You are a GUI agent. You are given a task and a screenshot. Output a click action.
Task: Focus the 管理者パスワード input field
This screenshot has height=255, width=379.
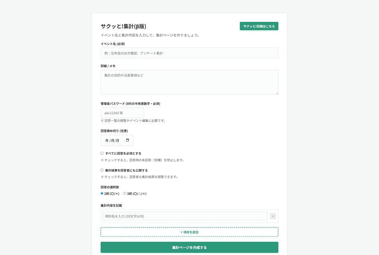[x=122, y=113]
